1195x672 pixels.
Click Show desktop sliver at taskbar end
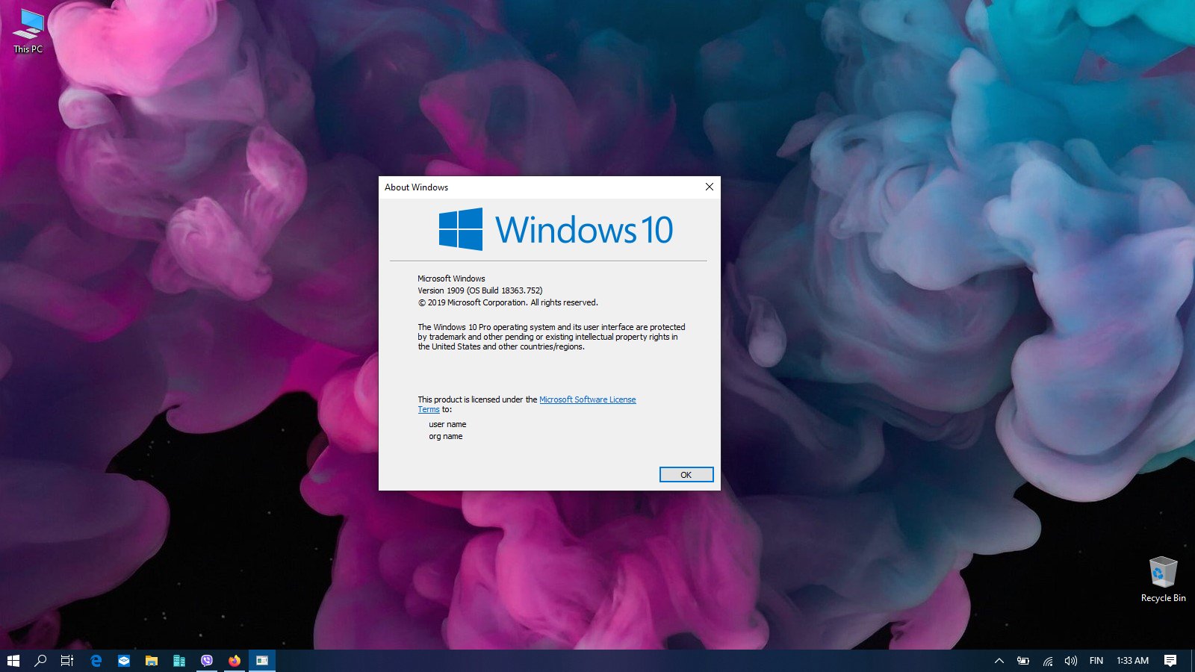pyautogui.click(x=1193, y=661)
